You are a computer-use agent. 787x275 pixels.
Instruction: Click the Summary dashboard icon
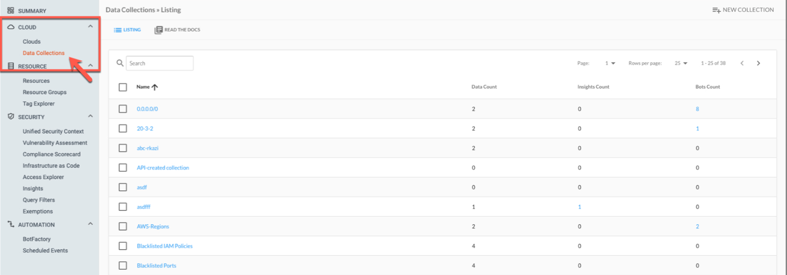click(x=11, y=11)
